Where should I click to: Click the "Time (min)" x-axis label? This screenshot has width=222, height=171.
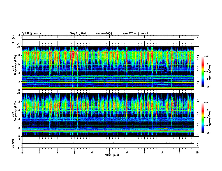(112, 155)
